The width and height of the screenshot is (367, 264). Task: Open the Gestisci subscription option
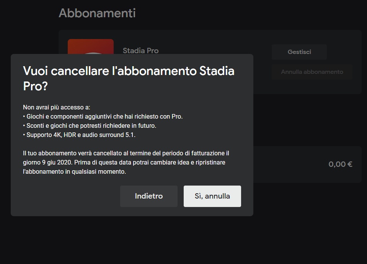pos(299,52)
